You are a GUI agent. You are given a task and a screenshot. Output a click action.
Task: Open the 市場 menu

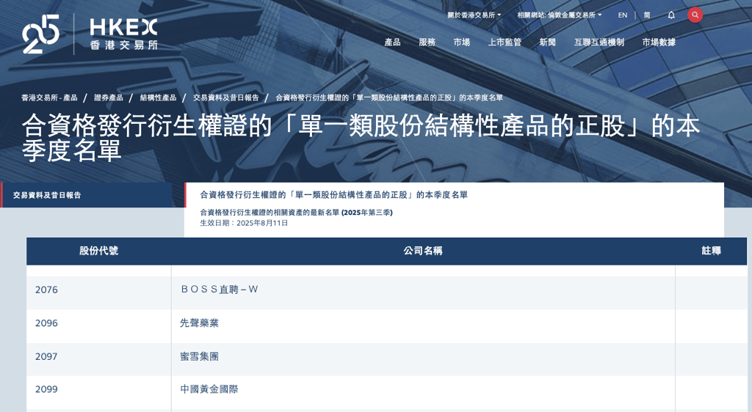coord(462,42)
